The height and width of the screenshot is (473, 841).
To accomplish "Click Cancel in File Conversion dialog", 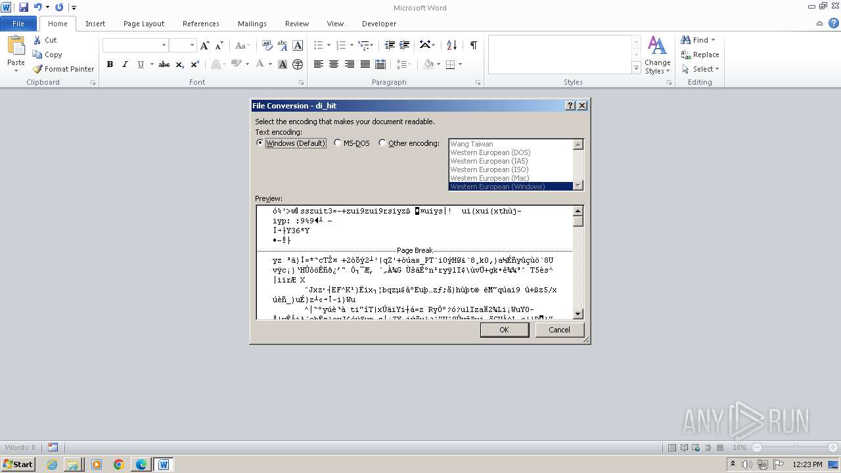I will pyautogui.click(x=559, y=330).
